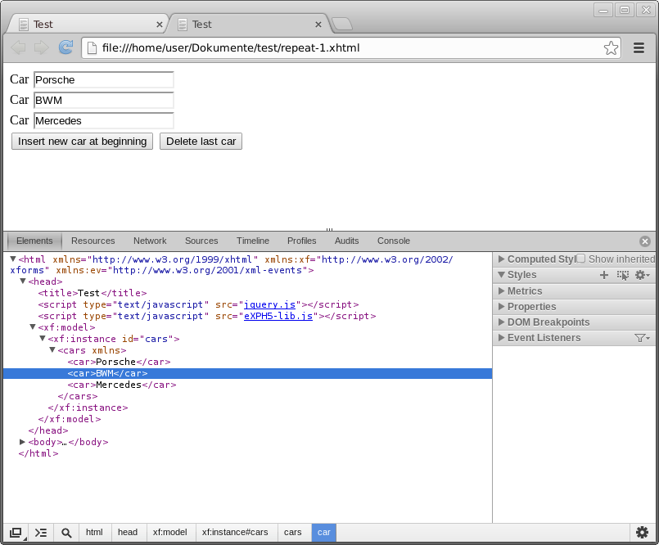This screenshot has height=545, width=659.
Task: Close the developer tools panel
Action: pyautogui.click(x=645, y=241)
